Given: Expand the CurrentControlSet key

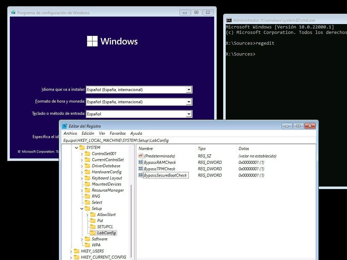Looking at the screenshot, I should pos(82,160).
